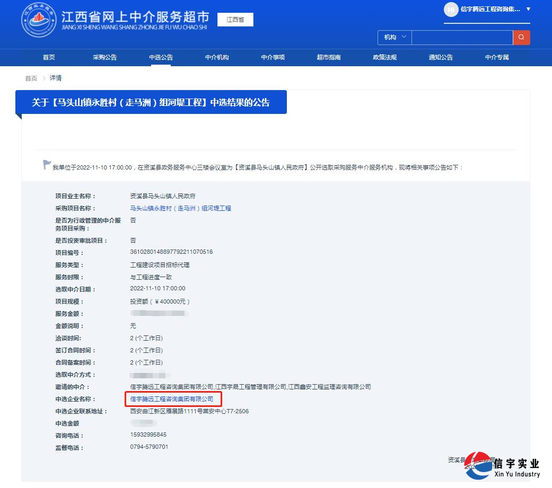
Task: Visit the 中介专属 section
Action: pyautogui.click(x=496, y=57)
